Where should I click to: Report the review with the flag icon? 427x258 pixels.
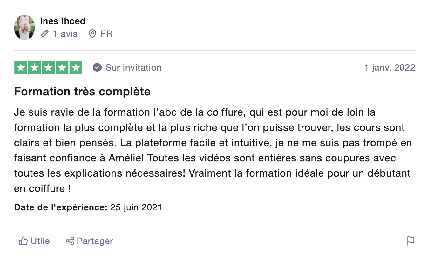coord(410,241)
